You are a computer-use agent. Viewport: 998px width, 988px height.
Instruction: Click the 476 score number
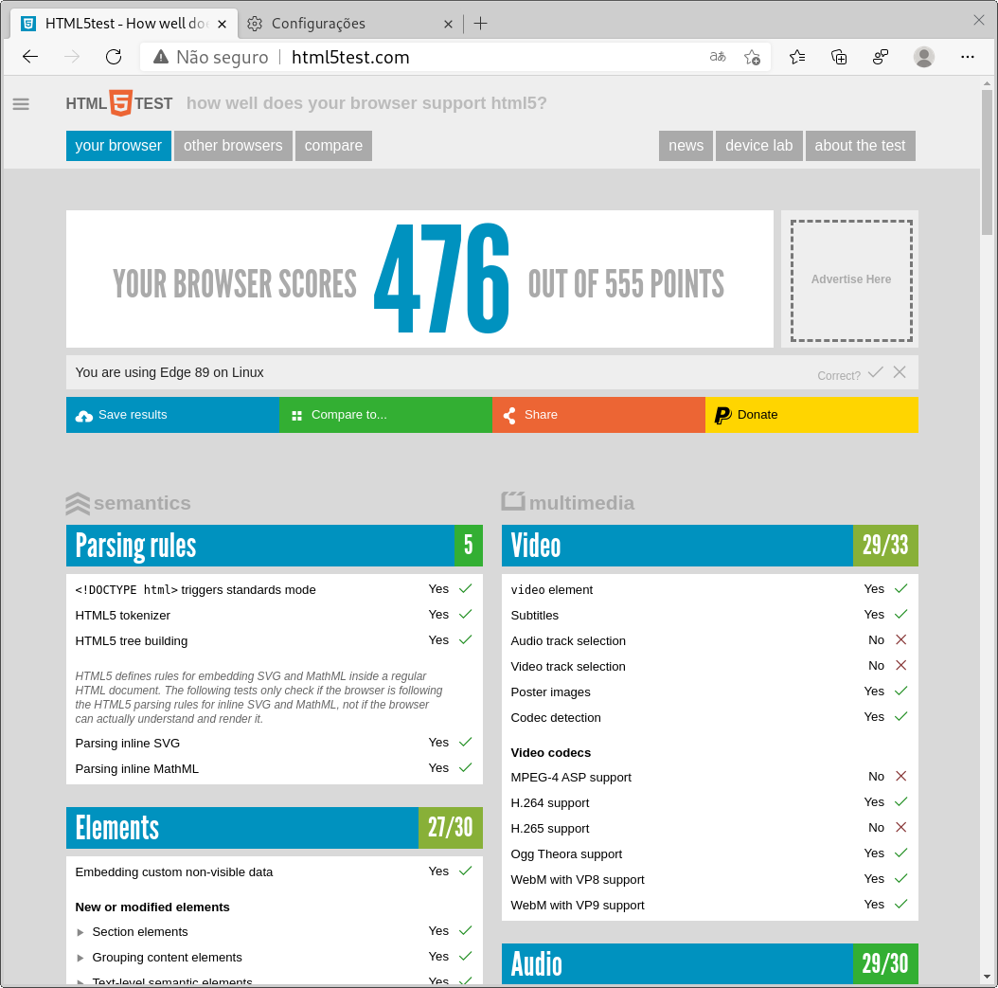pos(442,278)
